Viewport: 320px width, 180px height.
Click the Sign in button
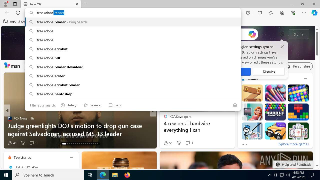tap(299, 34)
